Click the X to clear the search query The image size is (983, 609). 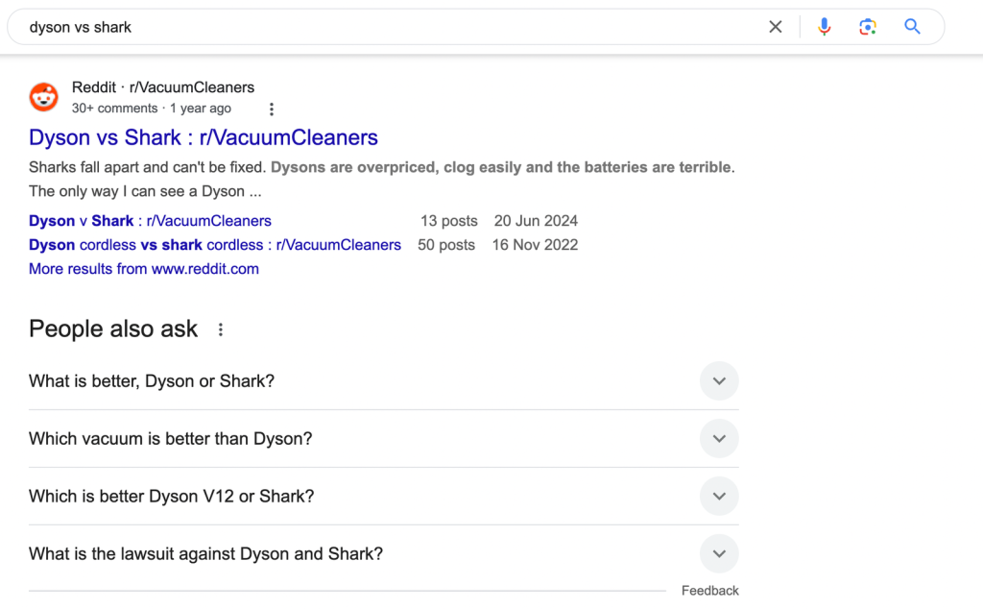point(775,26)
